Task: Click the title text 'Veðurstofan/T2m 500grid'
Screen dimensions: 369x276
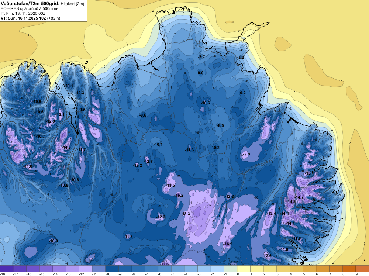Action: pos(30,4)
